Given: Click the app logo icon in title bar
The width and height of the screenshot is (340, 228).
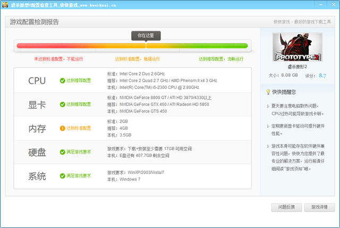Looking at the screenshot, I should click(x=5, y=4).
